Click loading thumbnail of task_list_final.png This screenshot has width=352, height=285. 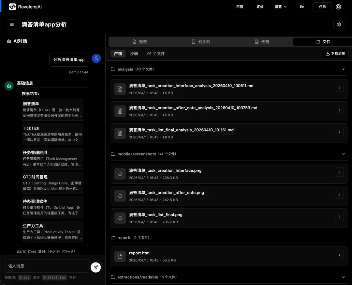tap(120, 218)
